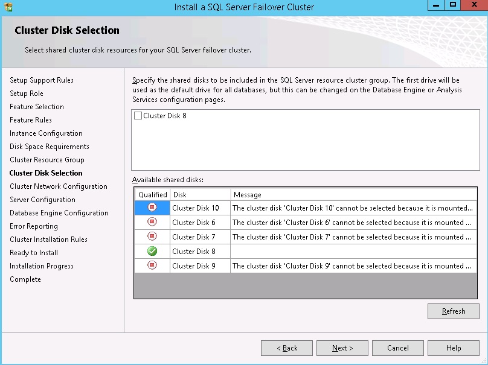Click the SQL Server setup icon in title bar
Screen dimensions: 488x365
pos(8,7)
